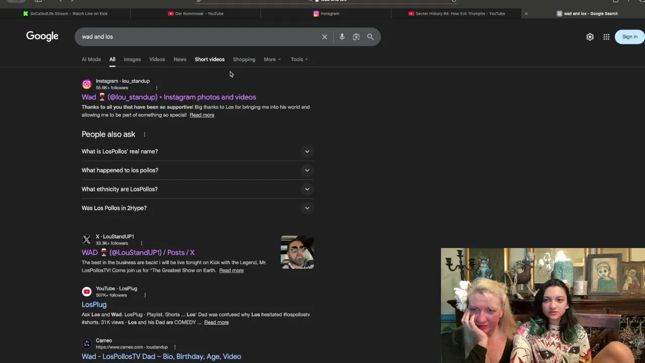Click the People also ask heading

tap(108, 135)
